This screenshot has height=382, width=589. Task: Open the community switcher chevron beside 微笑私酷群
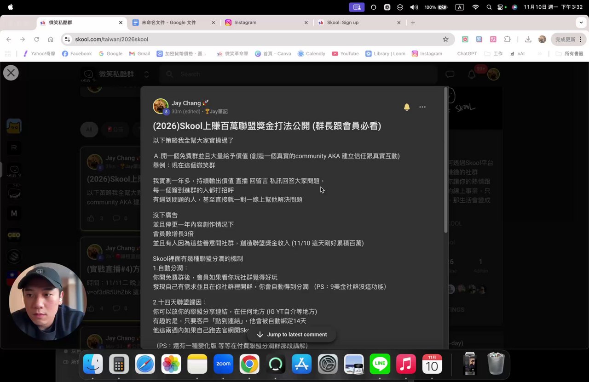click(146, 74)
